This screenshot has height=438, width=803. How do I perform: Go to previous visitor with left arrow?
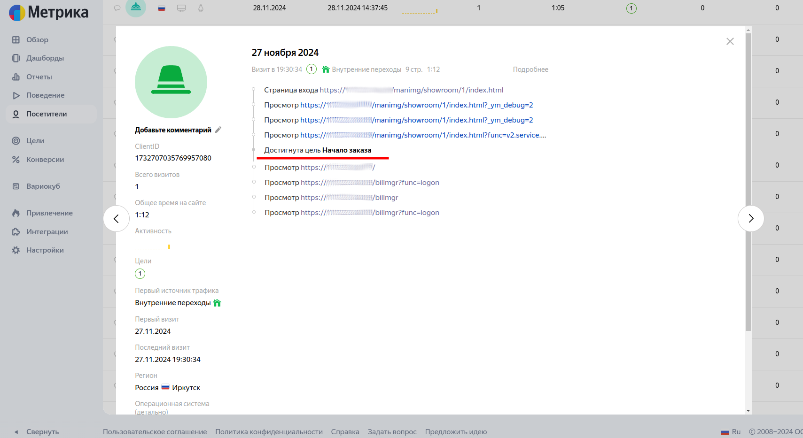click(x=117, y=218)
